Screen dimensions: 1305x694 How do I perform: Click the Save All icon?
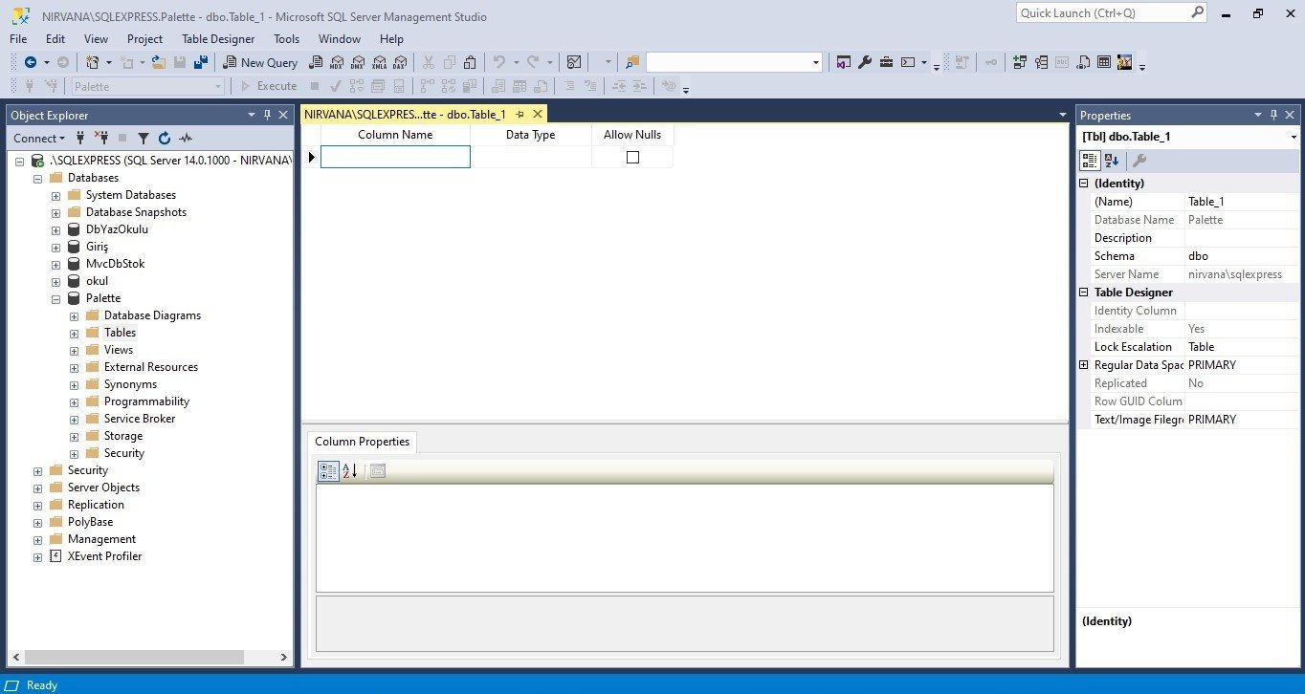coord(201,62)
